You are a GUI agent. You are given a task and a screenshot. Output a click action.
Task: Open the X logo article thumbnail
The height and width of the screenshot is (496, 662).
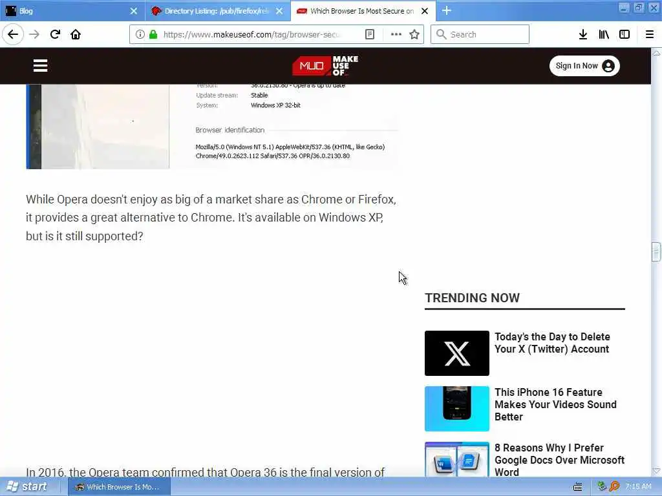(457, 353)
